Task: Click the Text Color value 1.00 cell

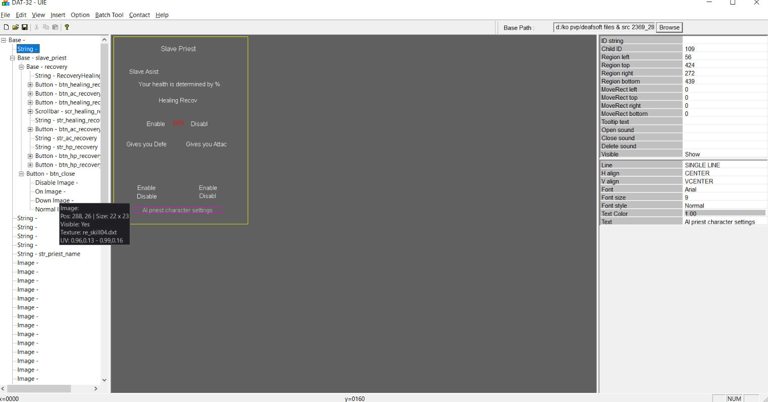Action: click(724, 214)
